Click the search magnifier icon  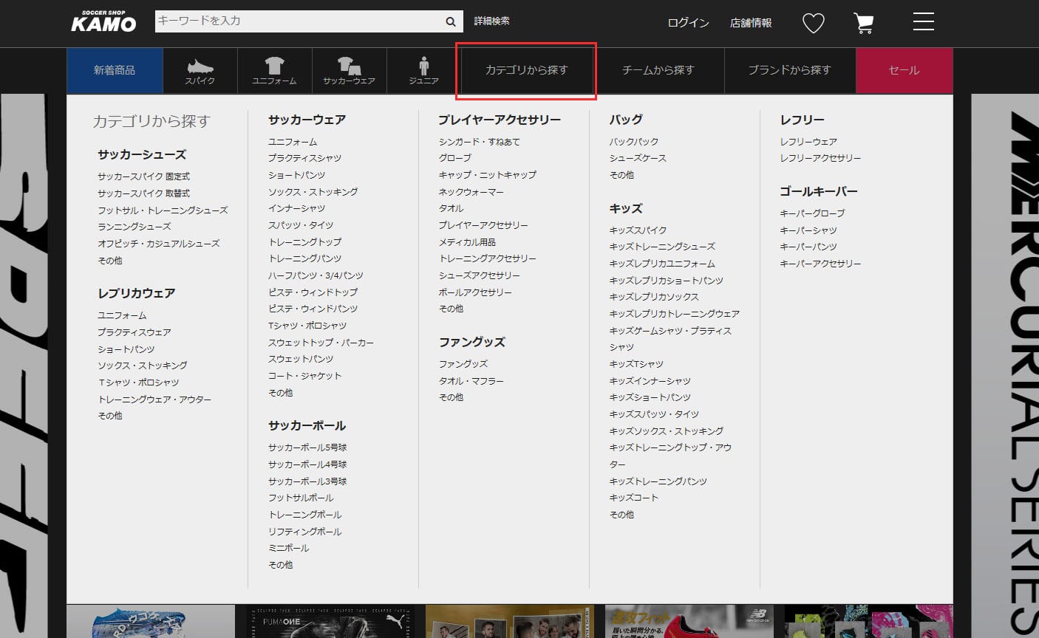(x=450, y=22)
